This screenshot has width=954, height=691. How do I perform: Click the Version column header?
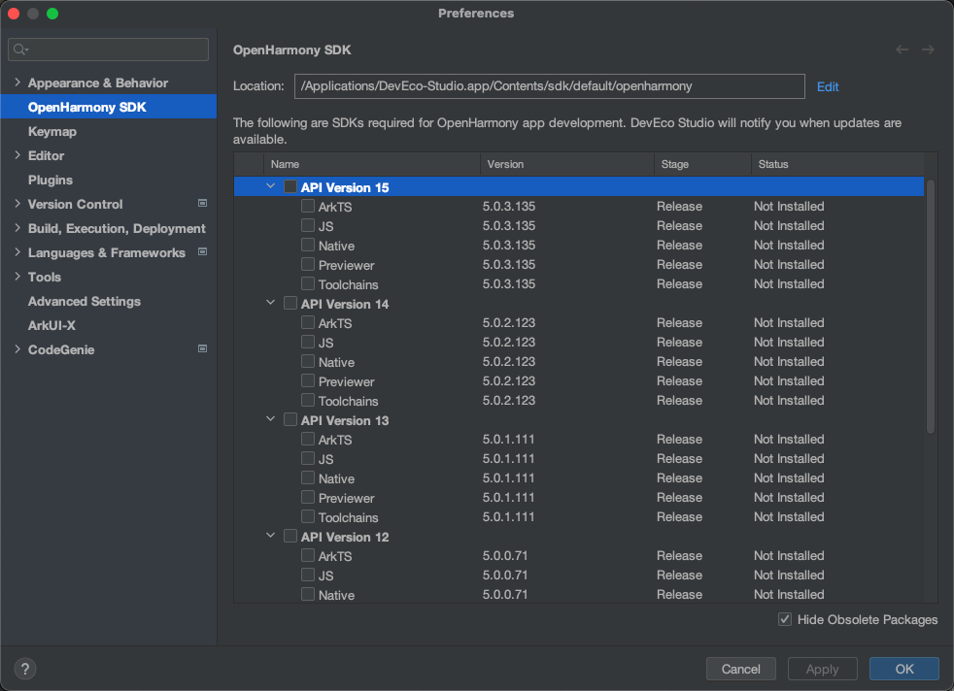(x=567, y=164)
